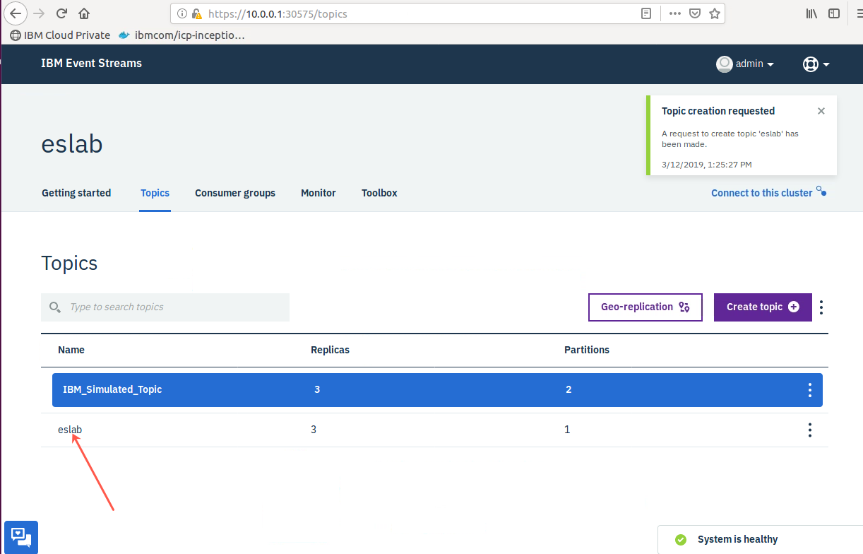
Task: Click the admin user avatar icon
Action: tap(724, 64)
